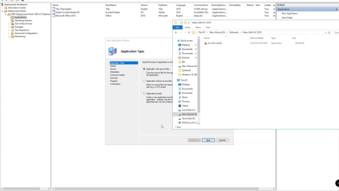Image resolution: width=339 pixels, height=191 pixels.
Task: Click the Music note icon under This PC
Action: pyautogui.click(x=180, y=97)
